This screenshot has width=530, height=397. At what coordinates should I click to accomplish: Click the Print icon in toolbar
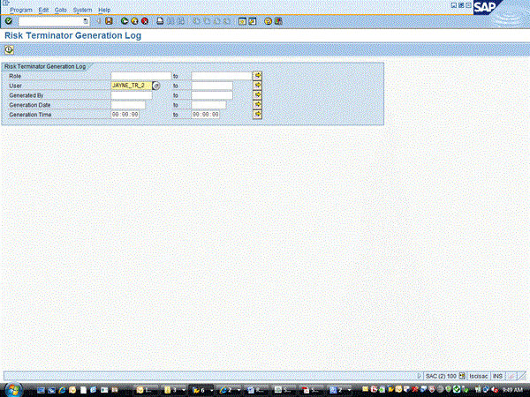tap(160, 20)
